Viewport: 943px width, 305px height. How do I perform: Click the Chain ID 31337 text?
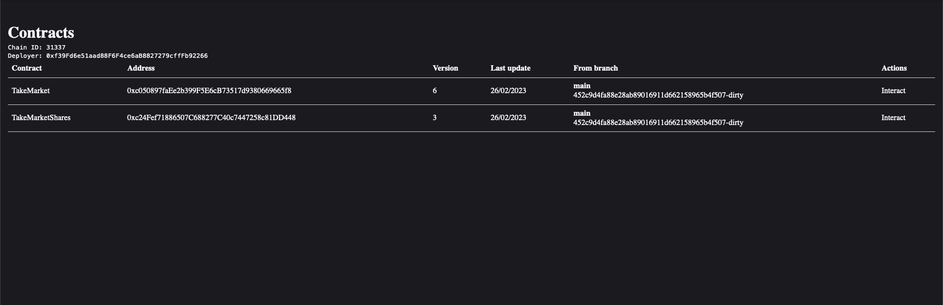coord(36,48)
